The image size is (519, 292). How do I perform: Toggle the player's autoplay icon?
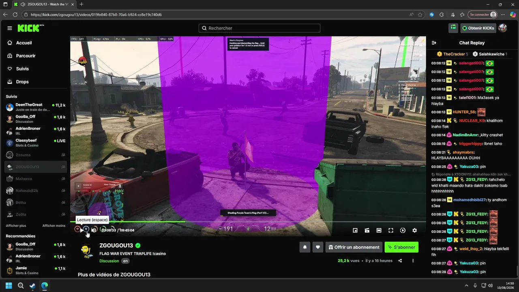tap(403, 230)
